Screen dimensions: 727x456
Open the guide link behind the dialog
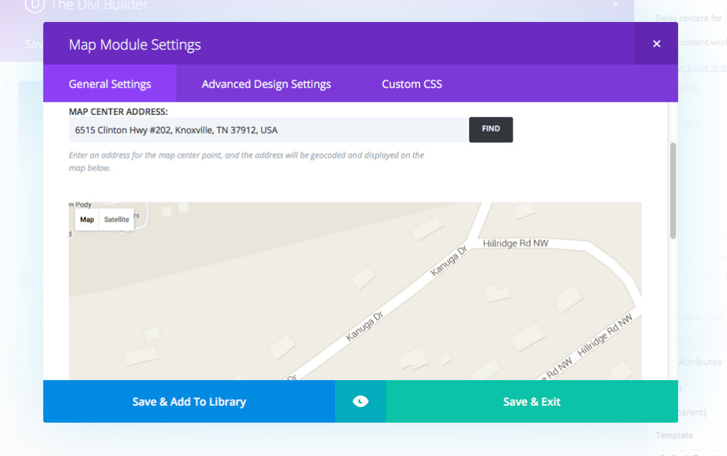point(701,67)
